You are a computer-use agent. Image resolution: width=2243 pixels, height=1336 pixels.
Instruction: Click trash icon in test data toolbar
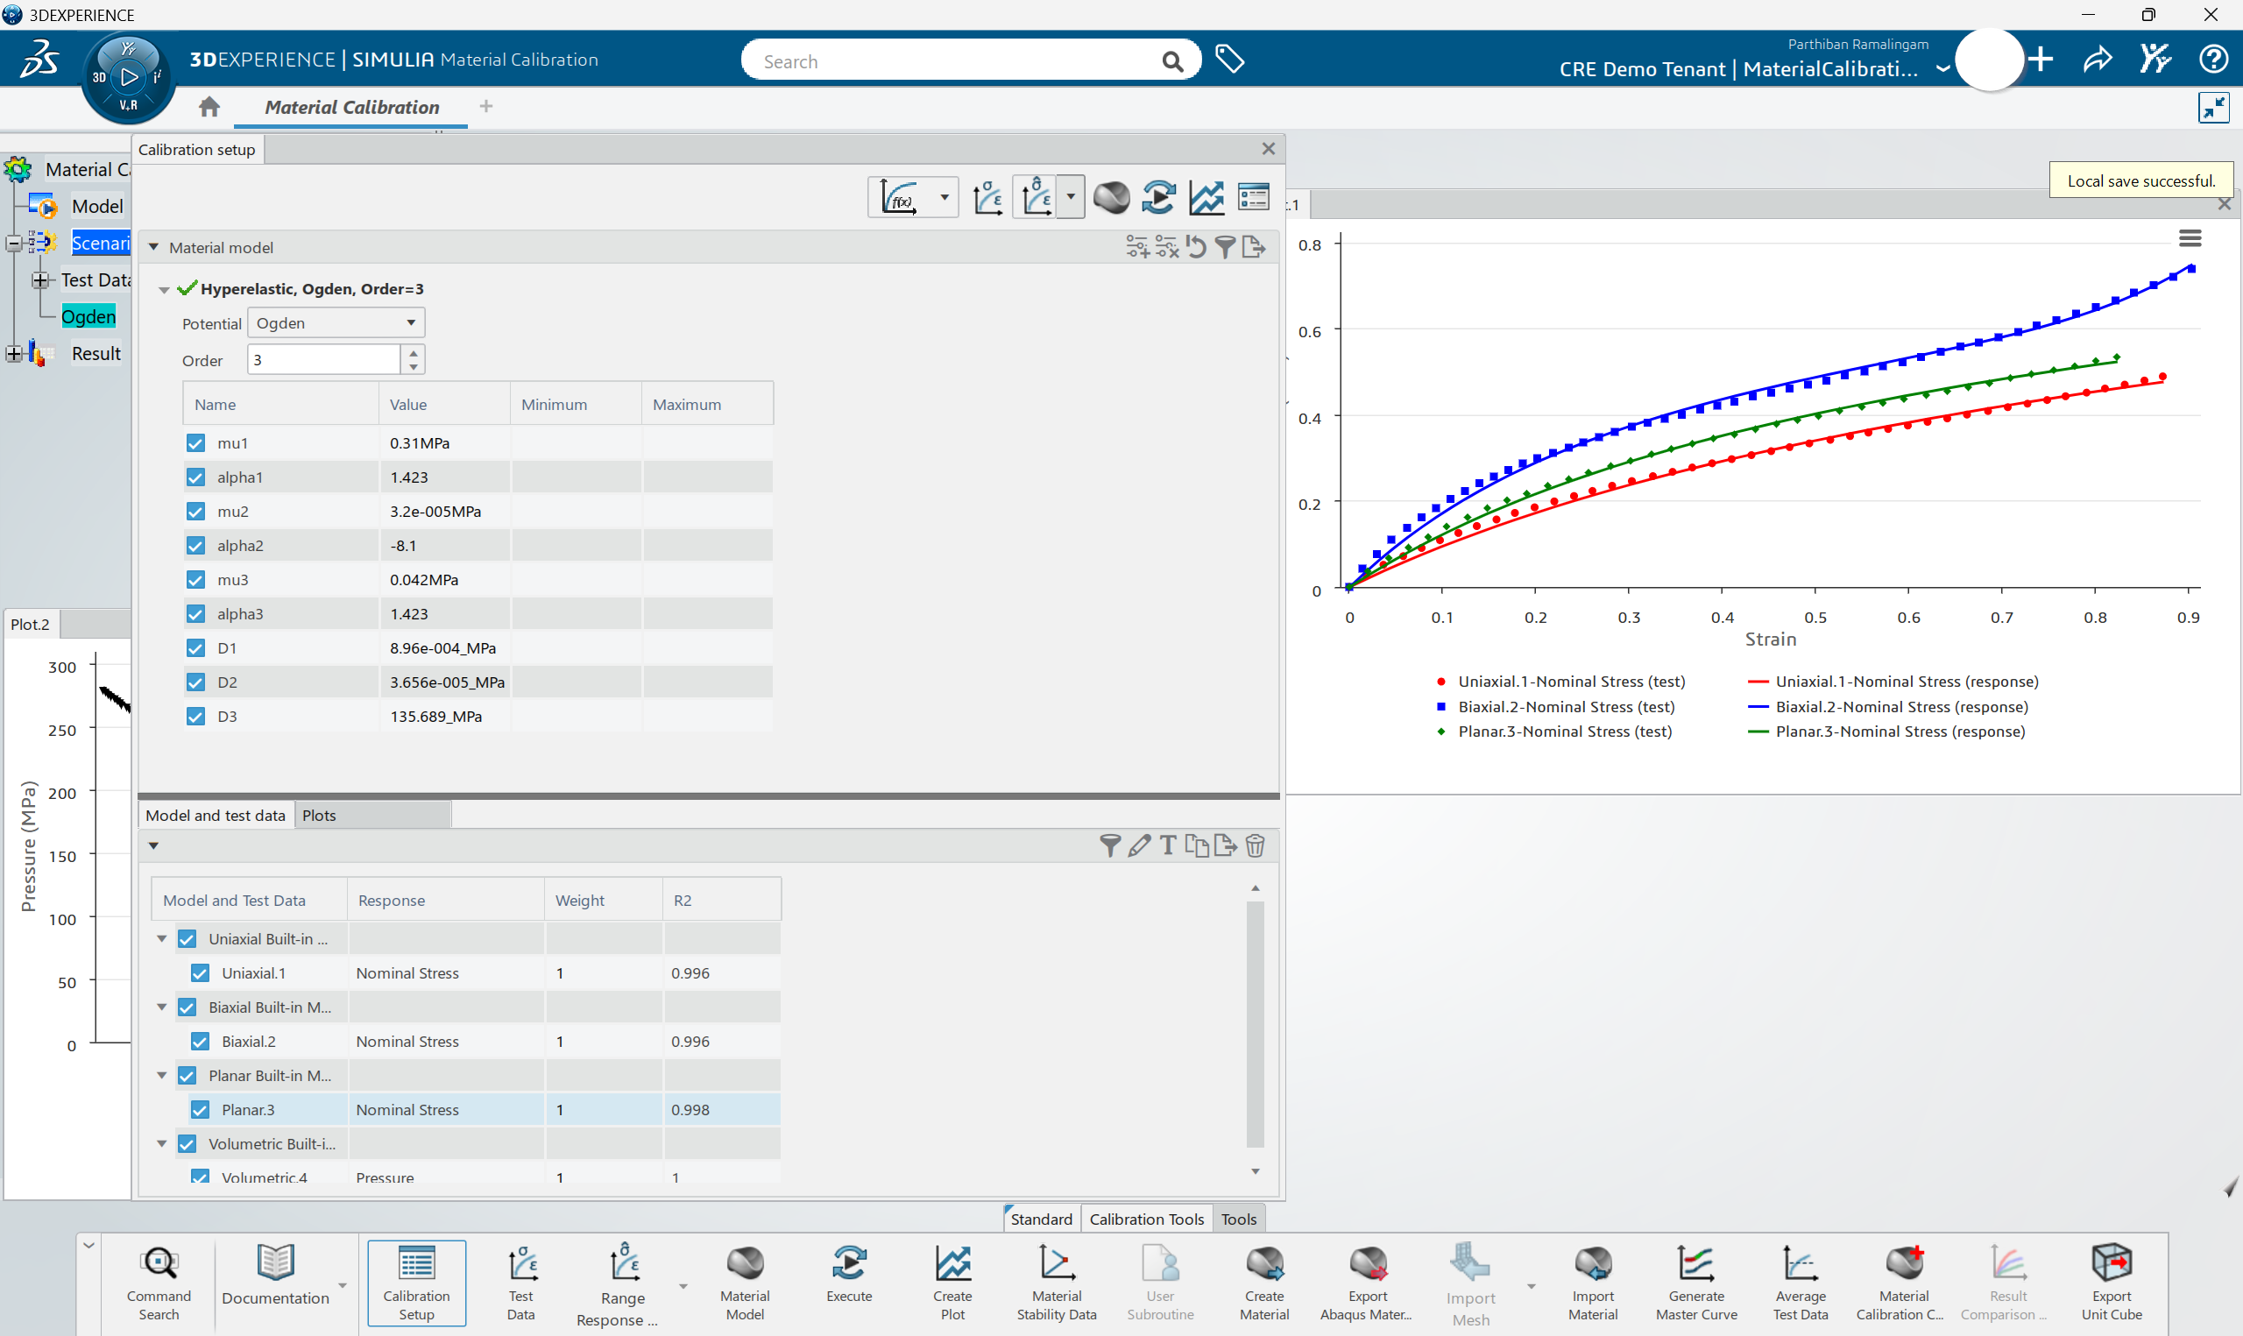tap(1255, 845)
